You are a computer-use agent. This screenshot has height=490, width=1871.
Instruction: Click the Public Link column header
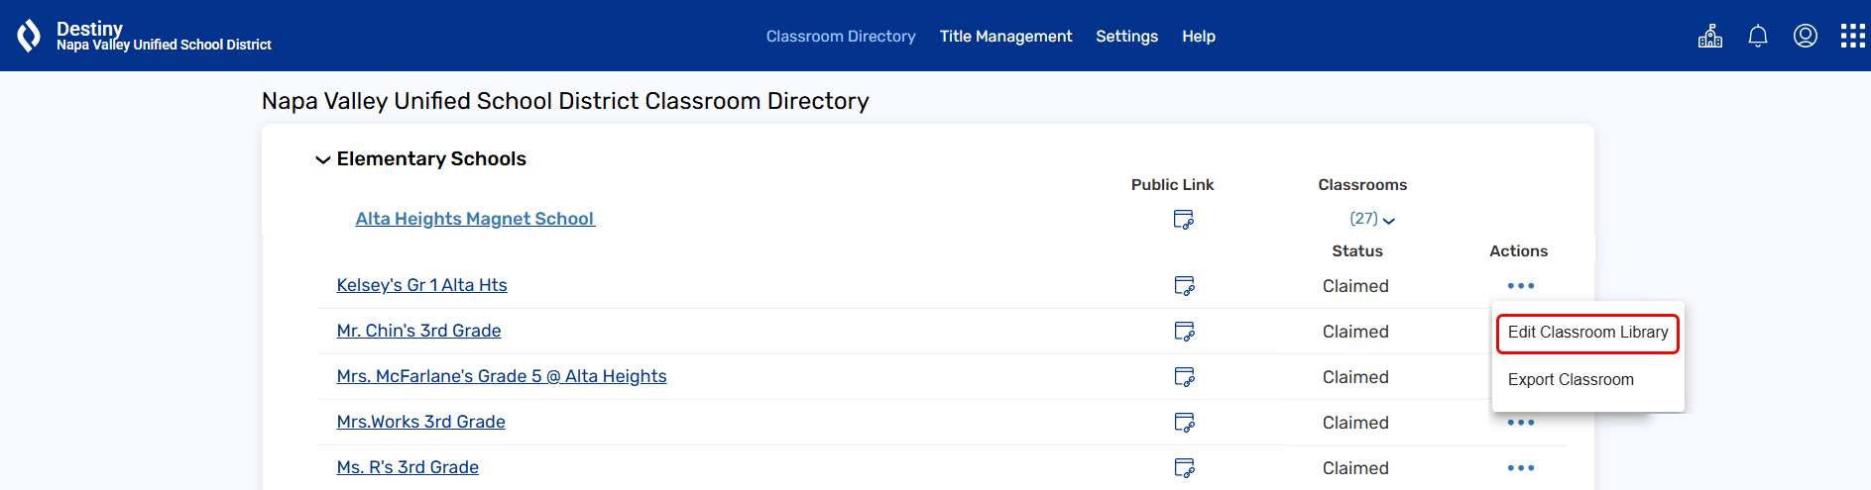(x=1172, y=185)
